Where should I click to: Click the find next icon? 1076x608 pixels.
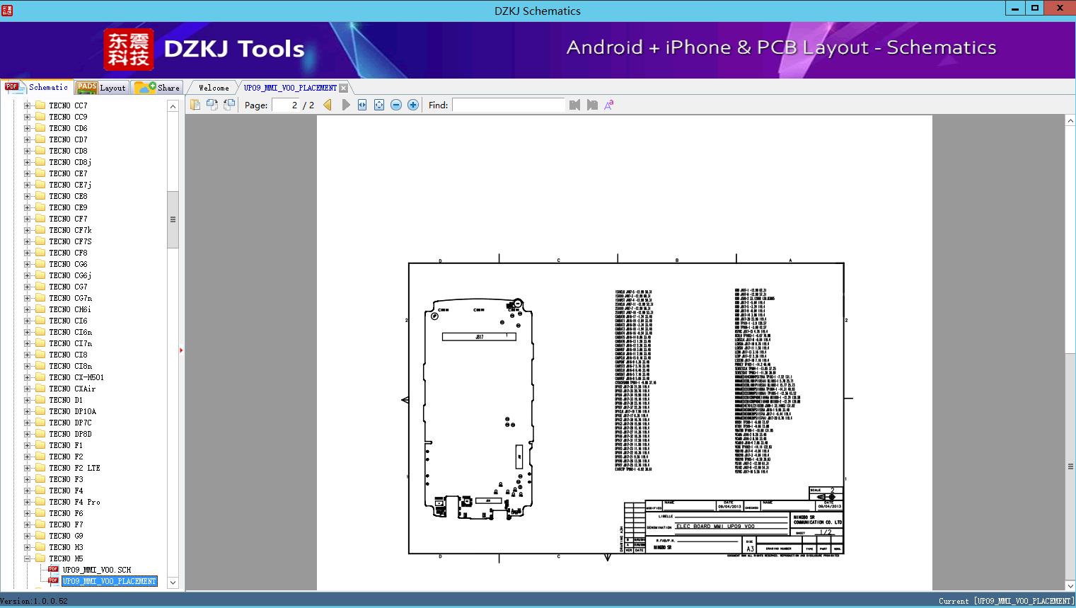pos(592,105)
